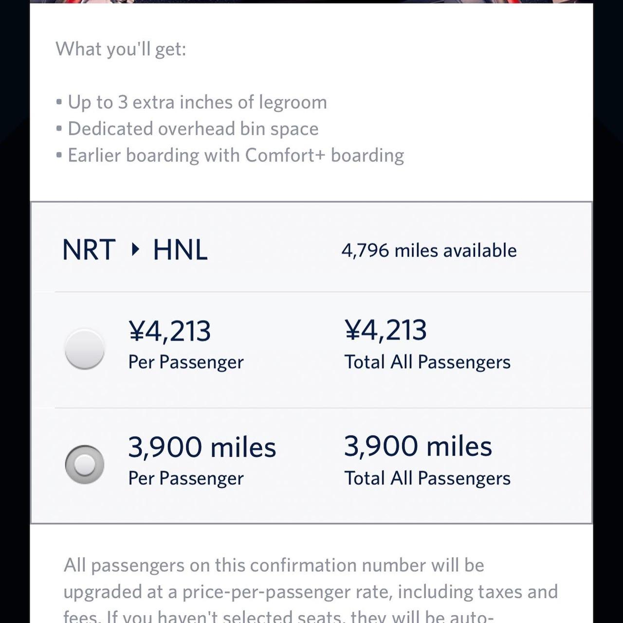Click the ¥4,213 total all passengers amount

click(385, 330)
